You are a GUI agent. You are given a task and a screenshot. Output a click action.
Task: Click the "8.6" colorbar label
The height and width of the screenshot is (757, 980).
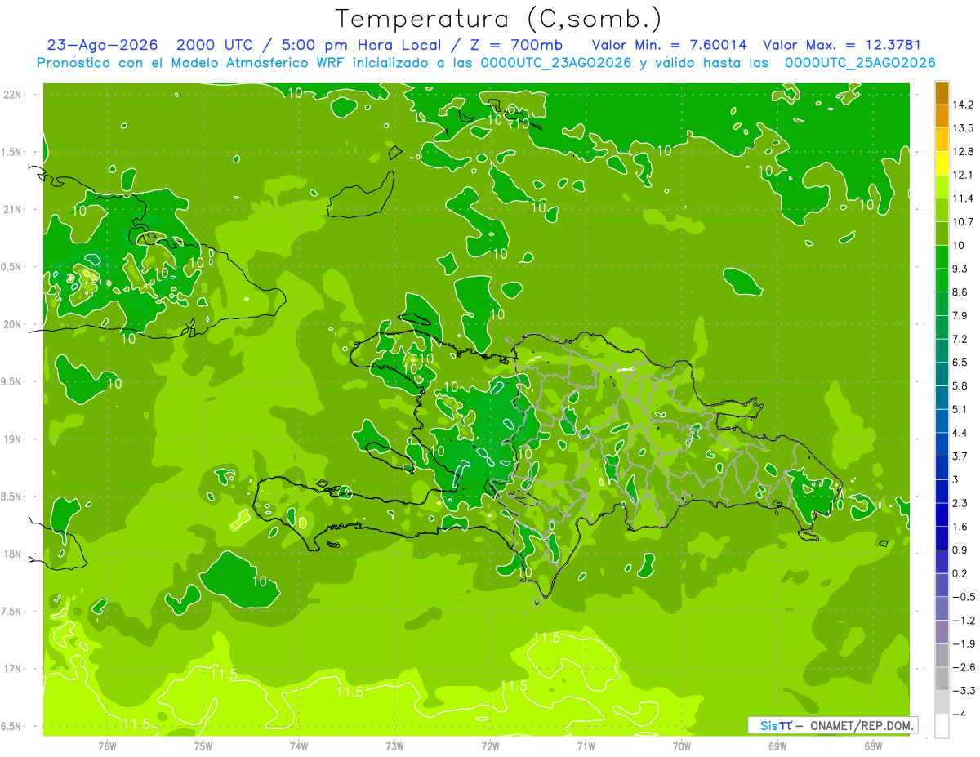click(x=960, y=292)
